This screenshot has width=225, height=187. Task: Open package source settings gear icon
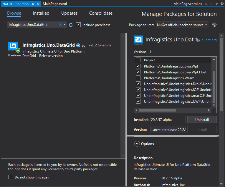click(x=214, y=25)
